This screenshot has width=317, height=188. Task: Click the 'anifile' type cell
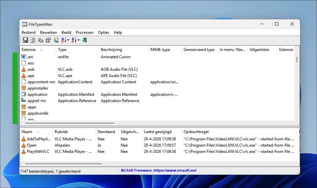coord(63,57)
